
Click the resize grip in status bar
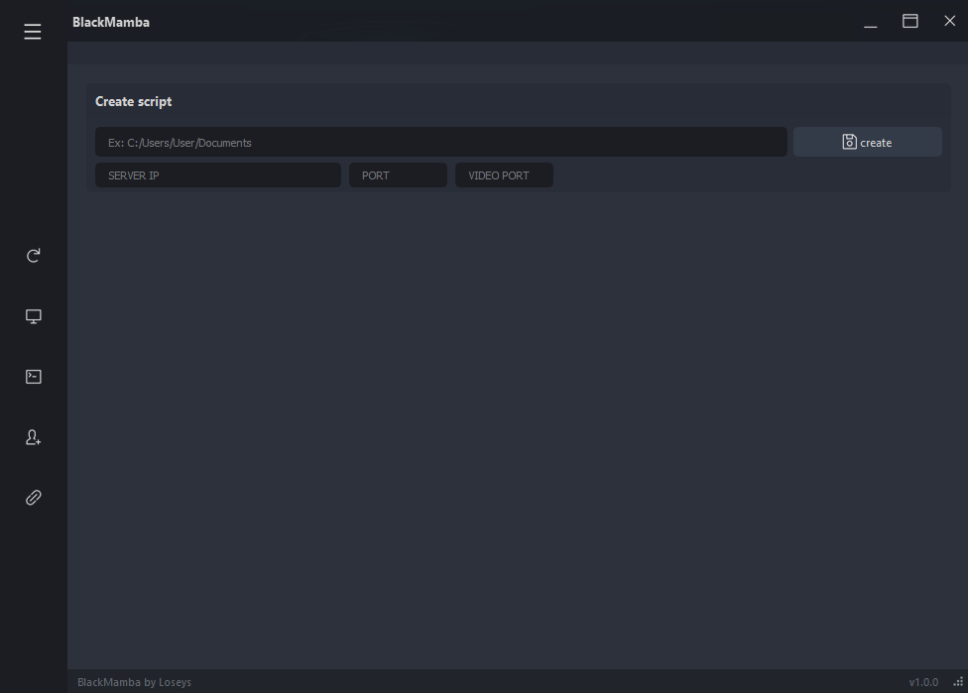pyautogui.click(x=958, y=682)
